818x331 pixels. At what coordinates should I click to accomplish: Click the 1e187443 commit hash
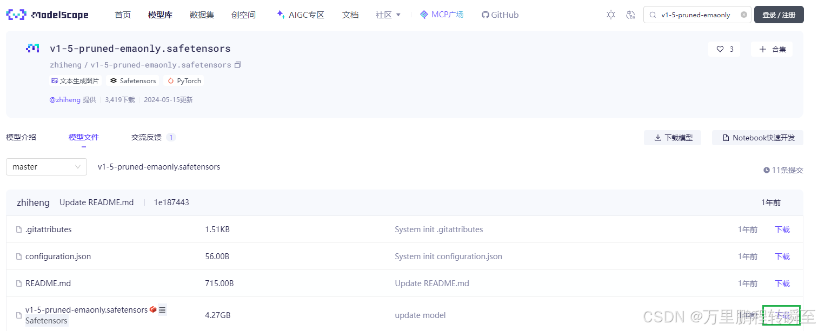click(171, 202)
